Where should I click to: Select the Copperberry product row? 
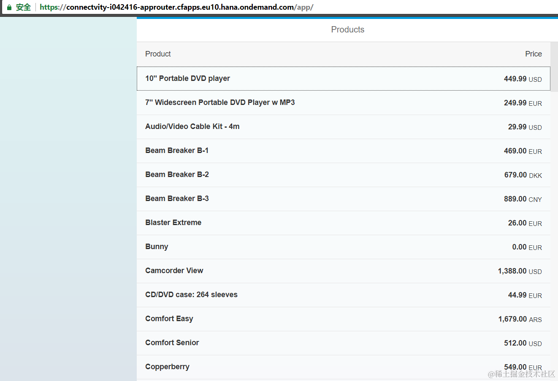pyautogui.click(x=344, y=367)
